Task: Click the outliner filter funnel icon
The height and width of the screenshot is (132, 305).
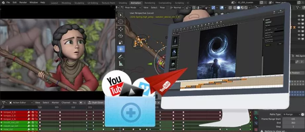Action: coord(297,8)
